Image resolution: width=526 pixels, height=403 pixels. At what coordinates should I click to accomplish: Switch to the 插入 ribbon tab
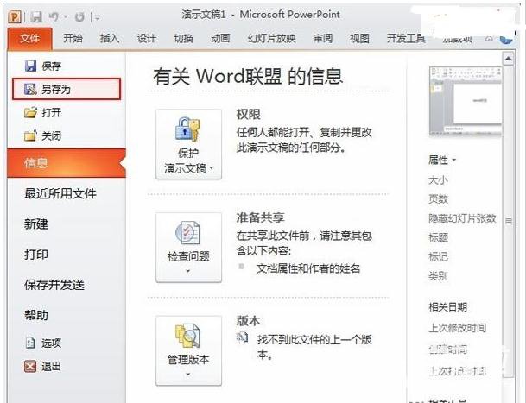[110, 38]
